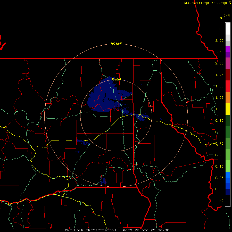Select the dark red legend swatch near 1.75
The height and width of the screenshot is (232, 232).
228,75
